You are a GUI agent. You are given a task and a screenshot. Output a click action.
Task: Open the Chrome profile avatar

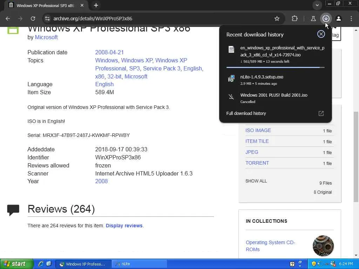[339, 19]
